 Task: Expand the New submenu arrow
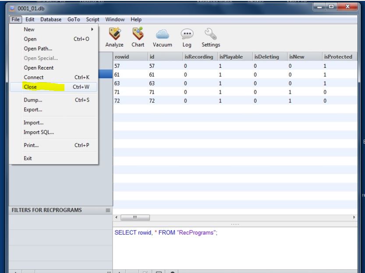(91, 30)
